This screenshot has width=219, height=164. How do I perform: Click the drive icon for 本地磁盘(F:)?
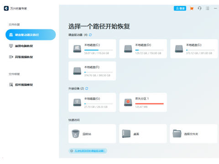coord(77,71)
